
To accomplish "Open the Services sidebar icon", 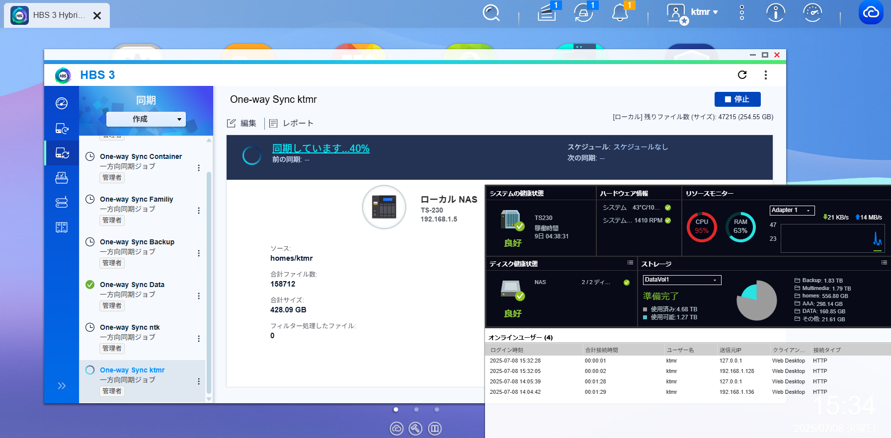I will tap(62, 227).
